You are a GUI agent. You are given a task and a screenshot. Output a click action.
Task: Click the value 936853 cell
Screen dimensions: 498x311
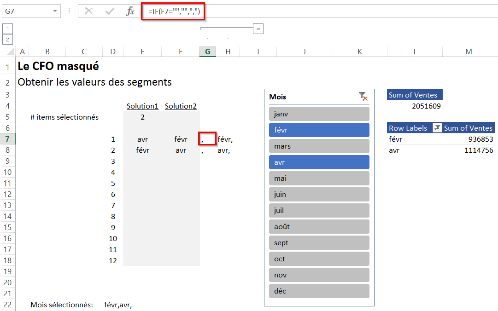coord(480,139)
